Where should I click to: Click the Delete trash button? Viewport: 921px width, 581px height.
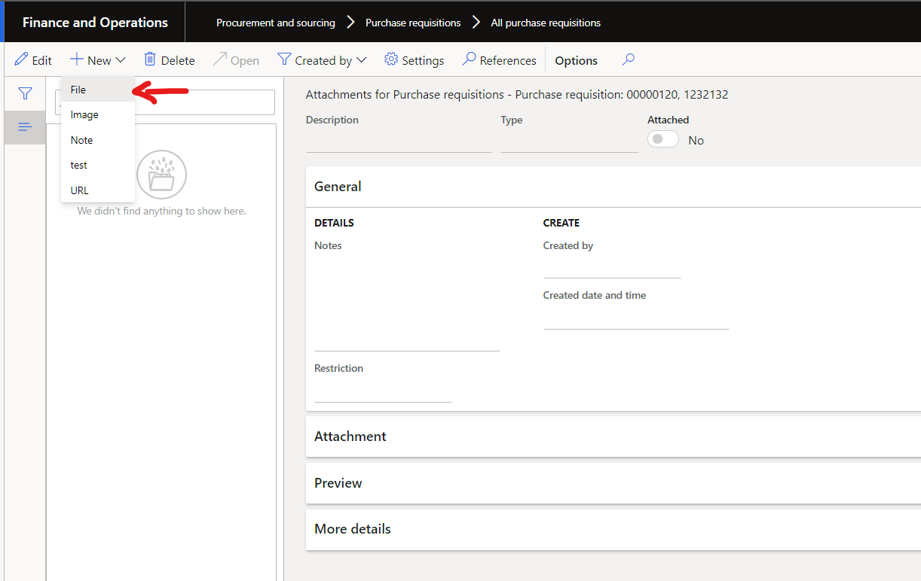[170, 60]
